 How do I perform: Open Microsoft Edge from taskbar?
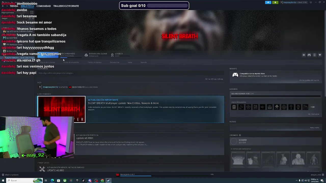pos(52,180)
